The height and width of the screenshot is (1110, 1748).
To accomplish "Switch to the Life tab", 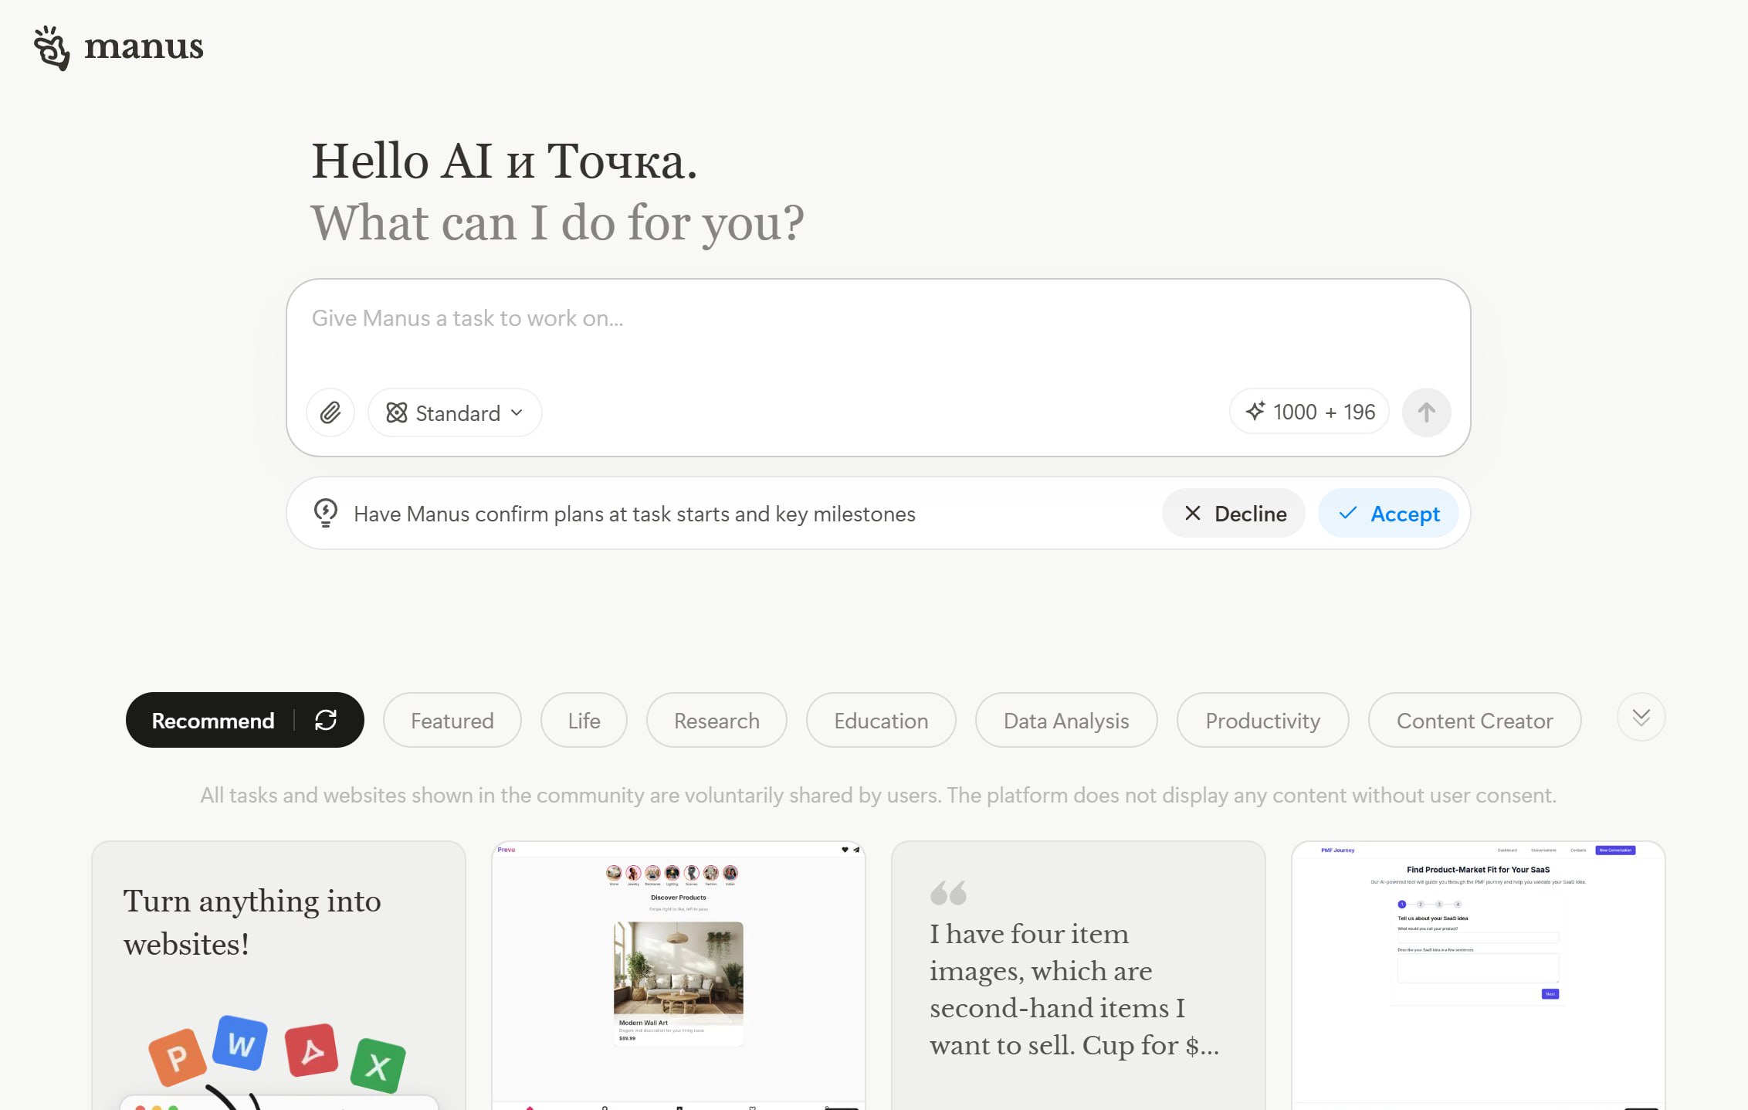I will (x=584, y=720).
